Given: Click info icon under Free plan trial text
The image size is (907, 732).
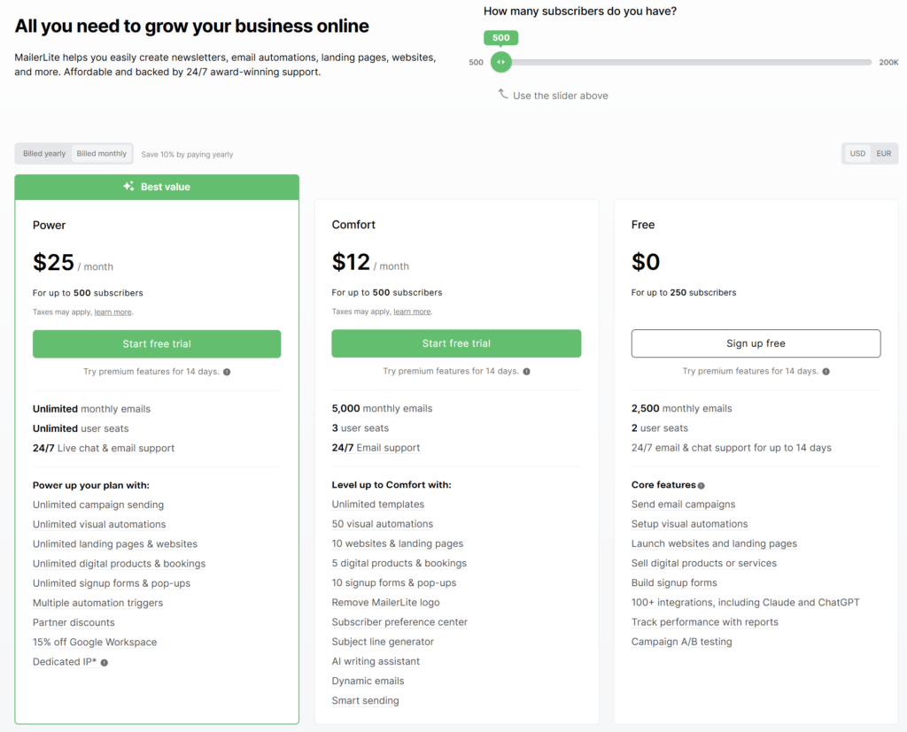Looking at the screenshot, I should (x=826, y=371).
